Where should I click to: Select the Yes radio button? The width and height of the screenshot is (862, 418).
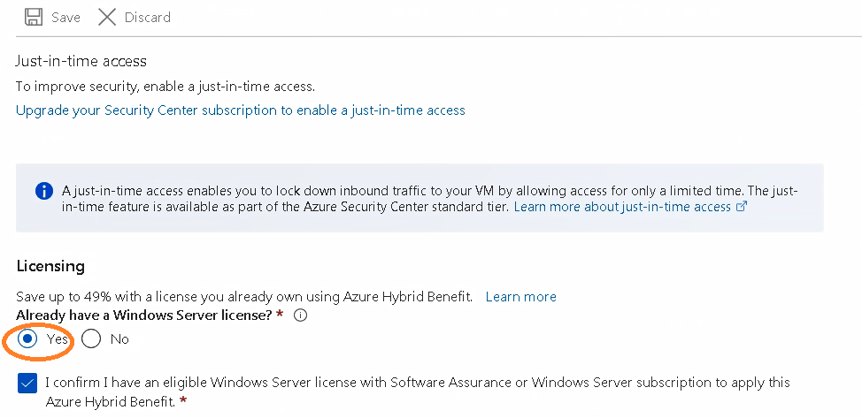(27, 339)
